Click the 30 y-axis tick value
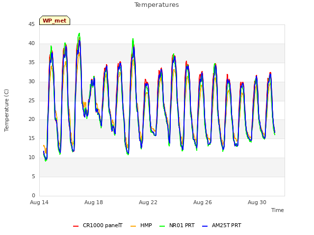Screen dimensions: 314x235 [31, 81]
